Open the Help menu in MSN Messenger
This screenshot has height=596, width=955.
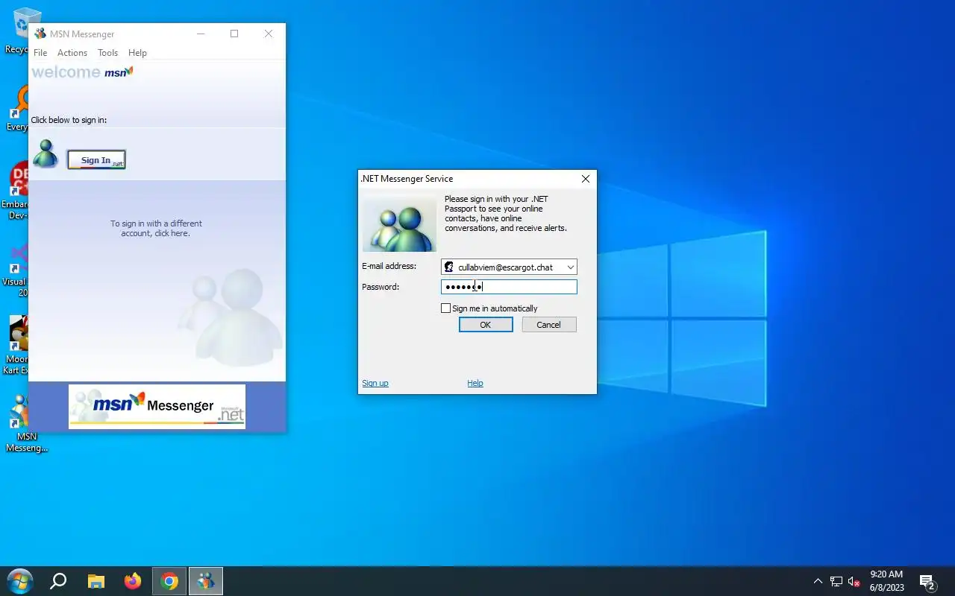[x=137, y=53]
